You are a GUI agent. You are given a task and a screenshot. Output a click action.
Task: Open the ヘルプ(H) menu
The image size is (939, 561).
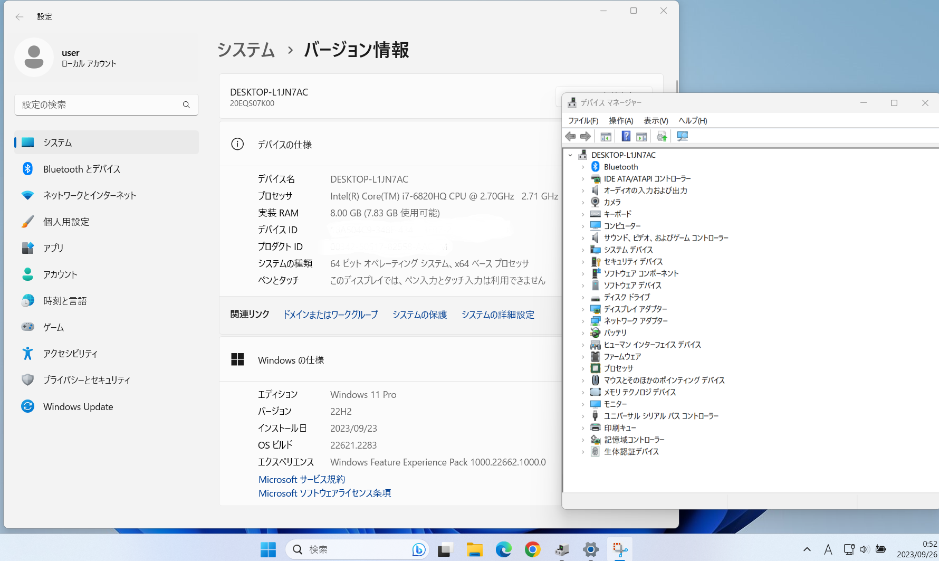pos(693,121)
